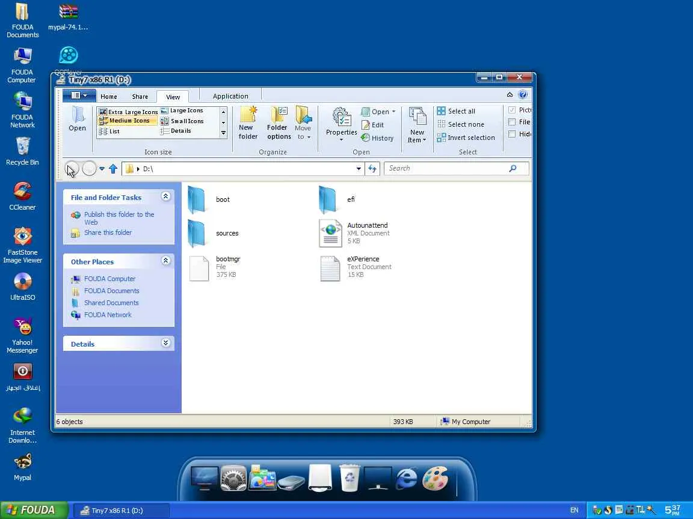Switch to the Home ribbon tab
This screenshot has height=519, width=693.
point(109,97)
